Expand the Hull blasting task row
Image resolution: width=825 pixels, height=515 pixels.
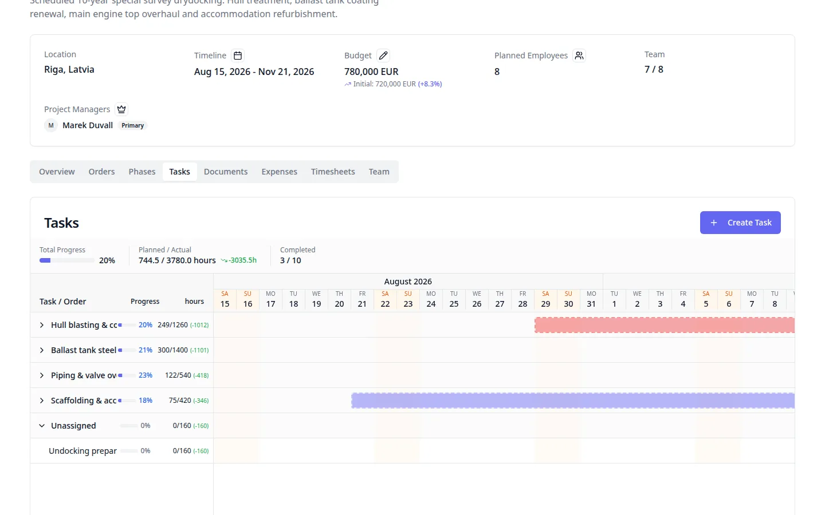[42, 325]
